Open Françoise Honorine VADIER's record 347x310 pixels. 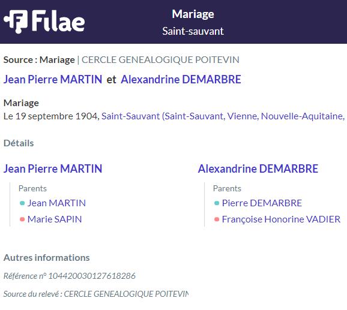tap(281, 219)
